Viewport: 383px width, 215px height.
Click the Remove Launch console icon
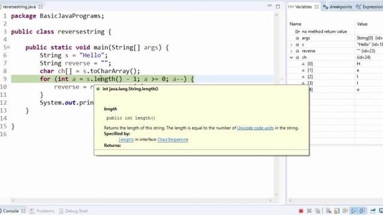pos(309,211)
